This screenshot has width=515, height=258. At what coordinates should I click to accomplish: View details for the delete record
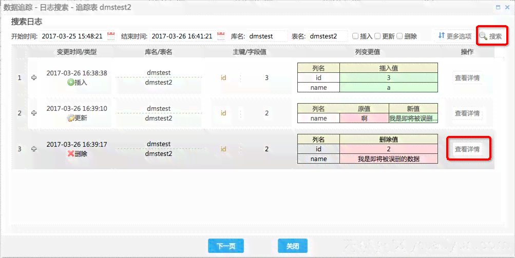[x=467, y=149]
